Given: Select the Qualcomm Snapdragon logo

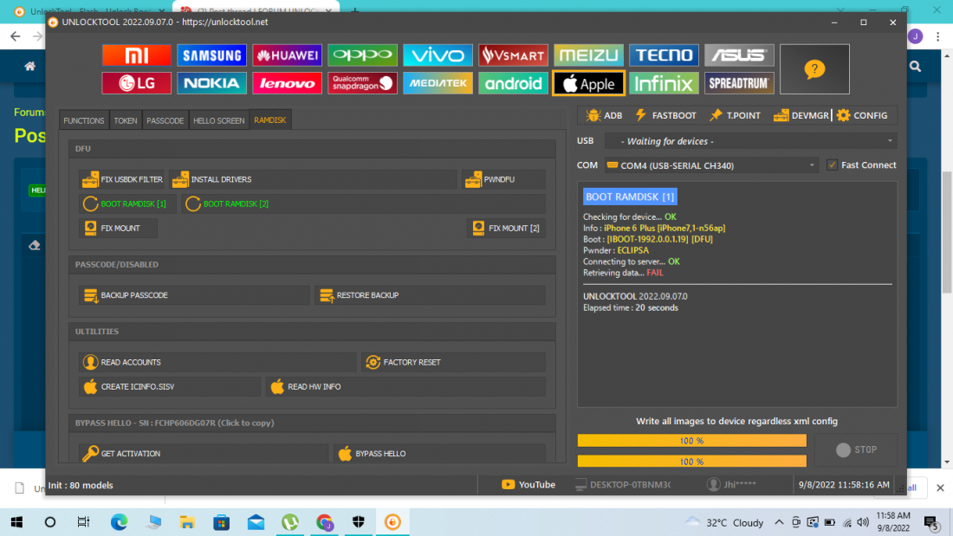Looking at the screenshot, I should point(362,83).
